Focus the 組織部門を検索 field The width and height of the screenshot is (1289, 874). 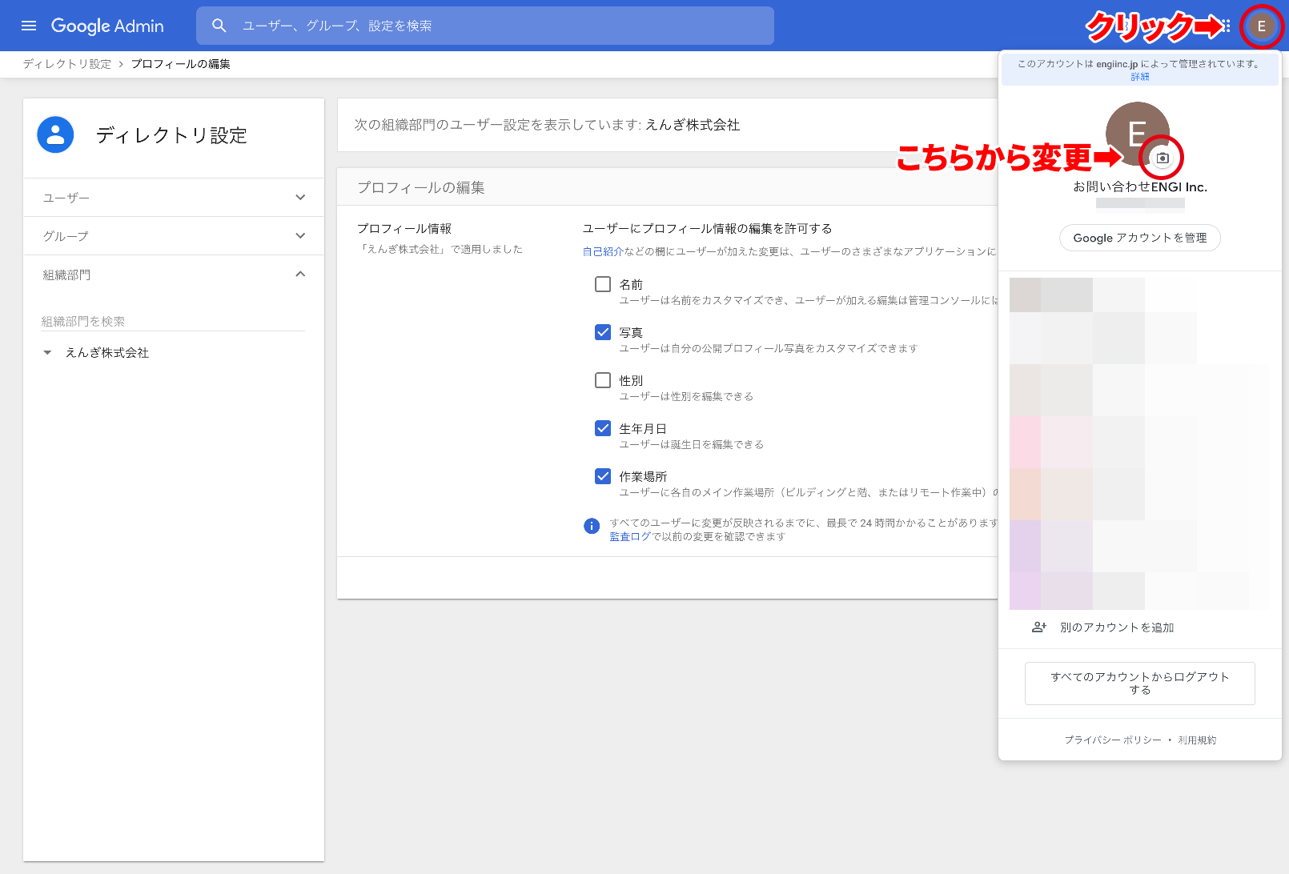(x=173, y=321)
